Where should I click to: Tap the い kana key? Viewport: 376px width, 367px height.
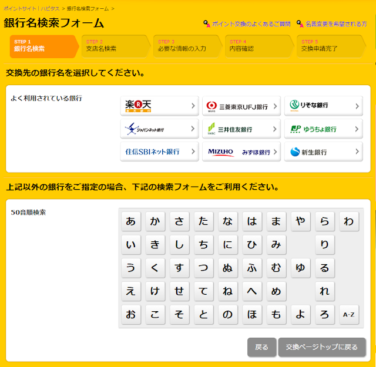pos(131,244)
